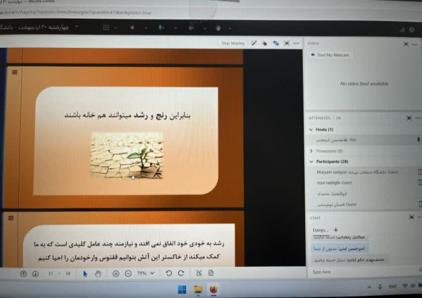Open File Explorer from taskbar
The image size is (422, 298).
point(198,290)
